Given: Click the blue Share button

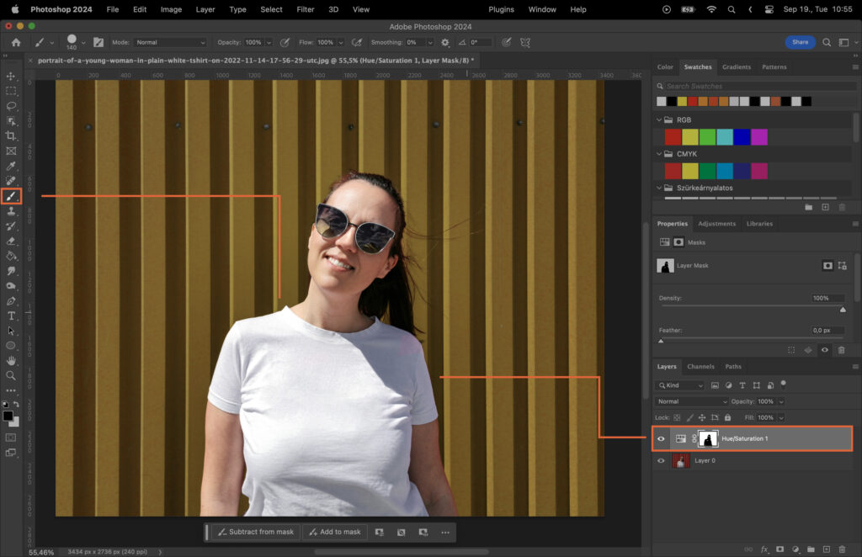Looking at the screenshot, I should [x=799, y=41].
